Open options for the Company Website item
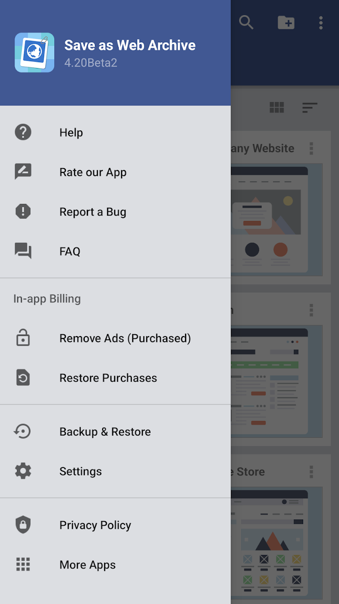Screen dimensions: 339x604 [311, 148]
